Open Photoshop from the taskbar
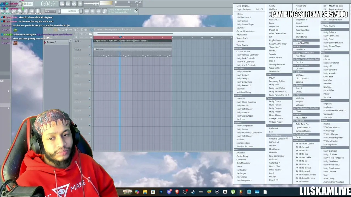 coord(161,192)
